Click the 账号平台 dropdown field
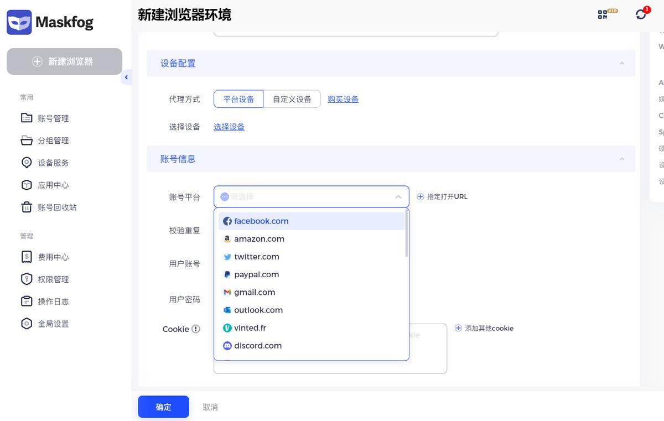The image size is (664, 421). (x=312, y=196)
